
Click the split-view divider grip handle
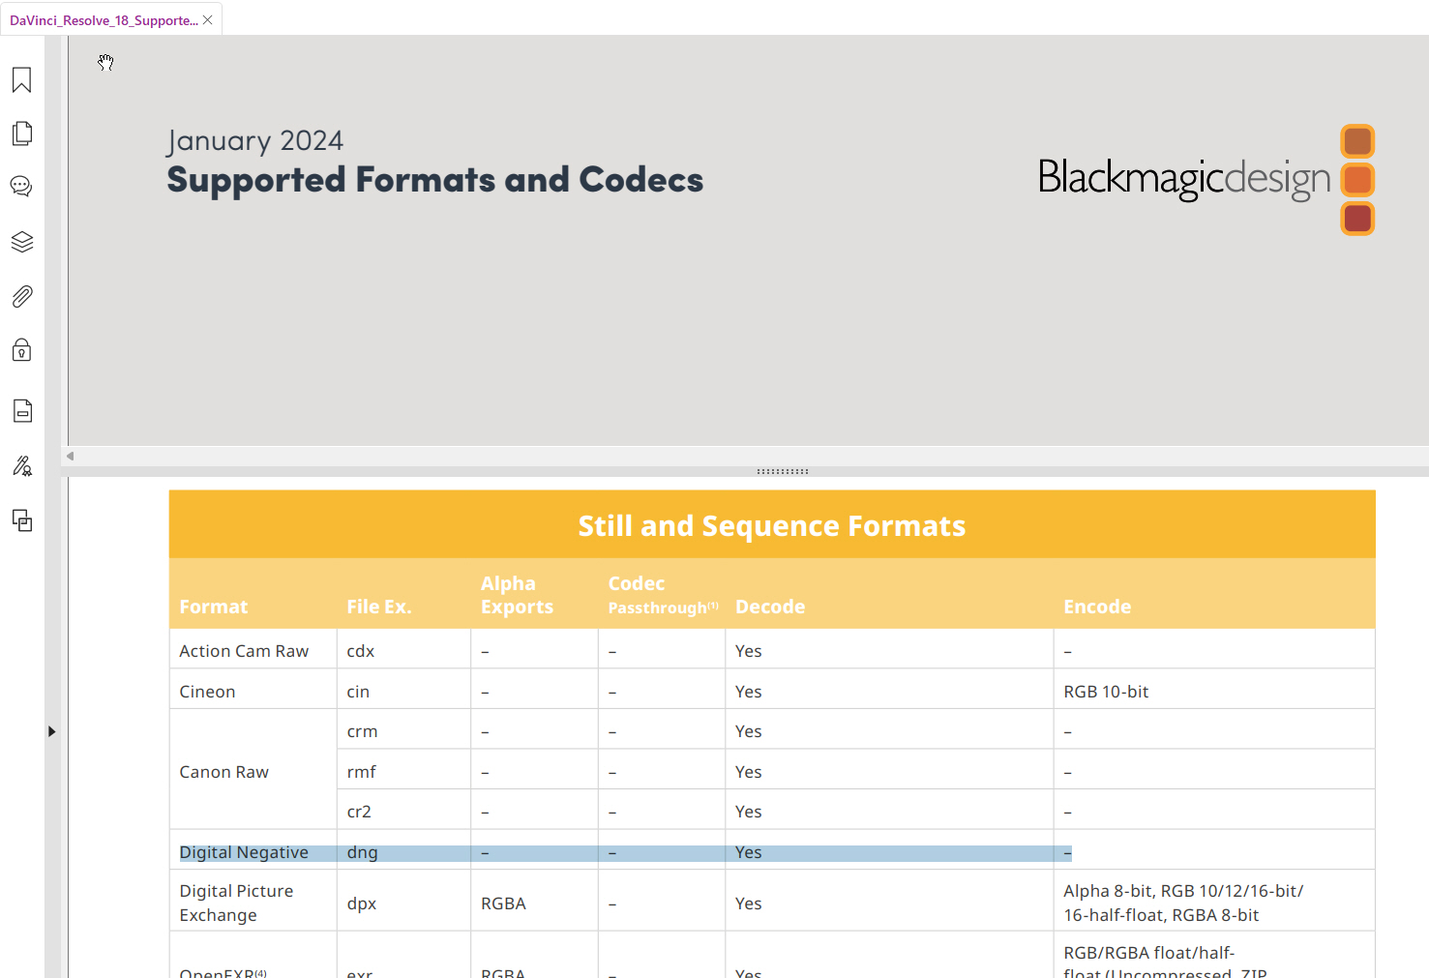(x=783, y=472)
